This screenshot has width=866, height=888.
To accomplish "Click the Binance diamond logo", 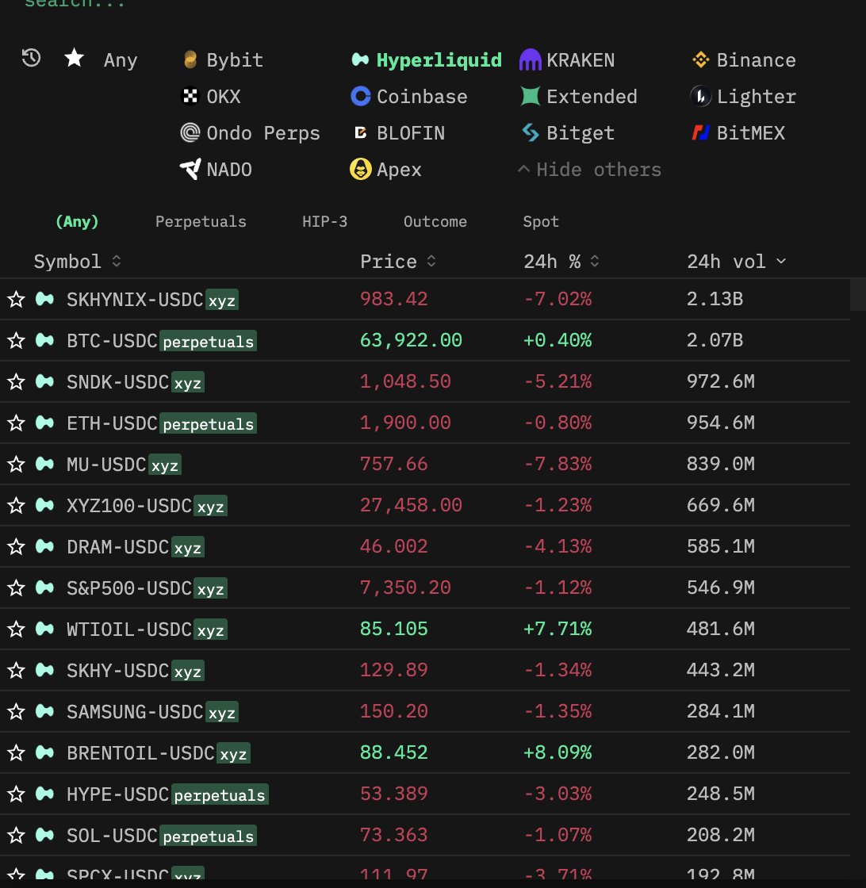I will [x=700, y=59].
